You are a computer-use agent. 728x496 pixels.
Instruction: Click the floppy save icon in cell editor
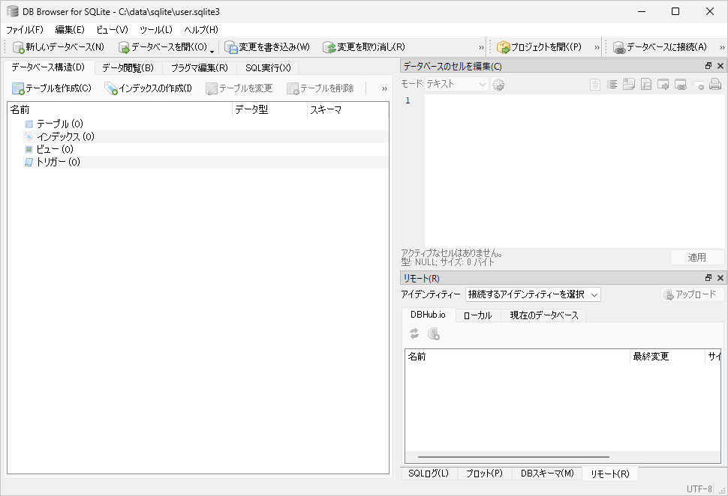646,85
